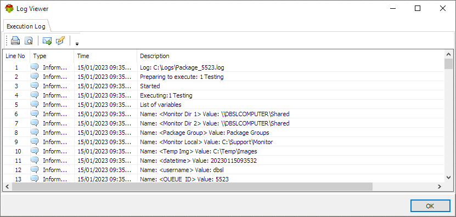Click information icon on line 6
Viewport: 456px width, 217px height.
pos(35,114)
